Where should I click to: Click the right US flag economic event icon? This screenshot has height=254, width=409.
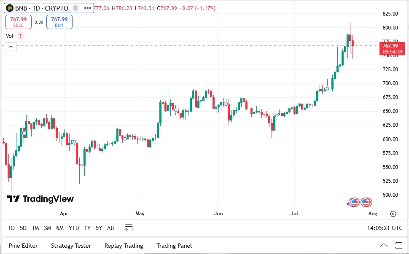[366, 202]
